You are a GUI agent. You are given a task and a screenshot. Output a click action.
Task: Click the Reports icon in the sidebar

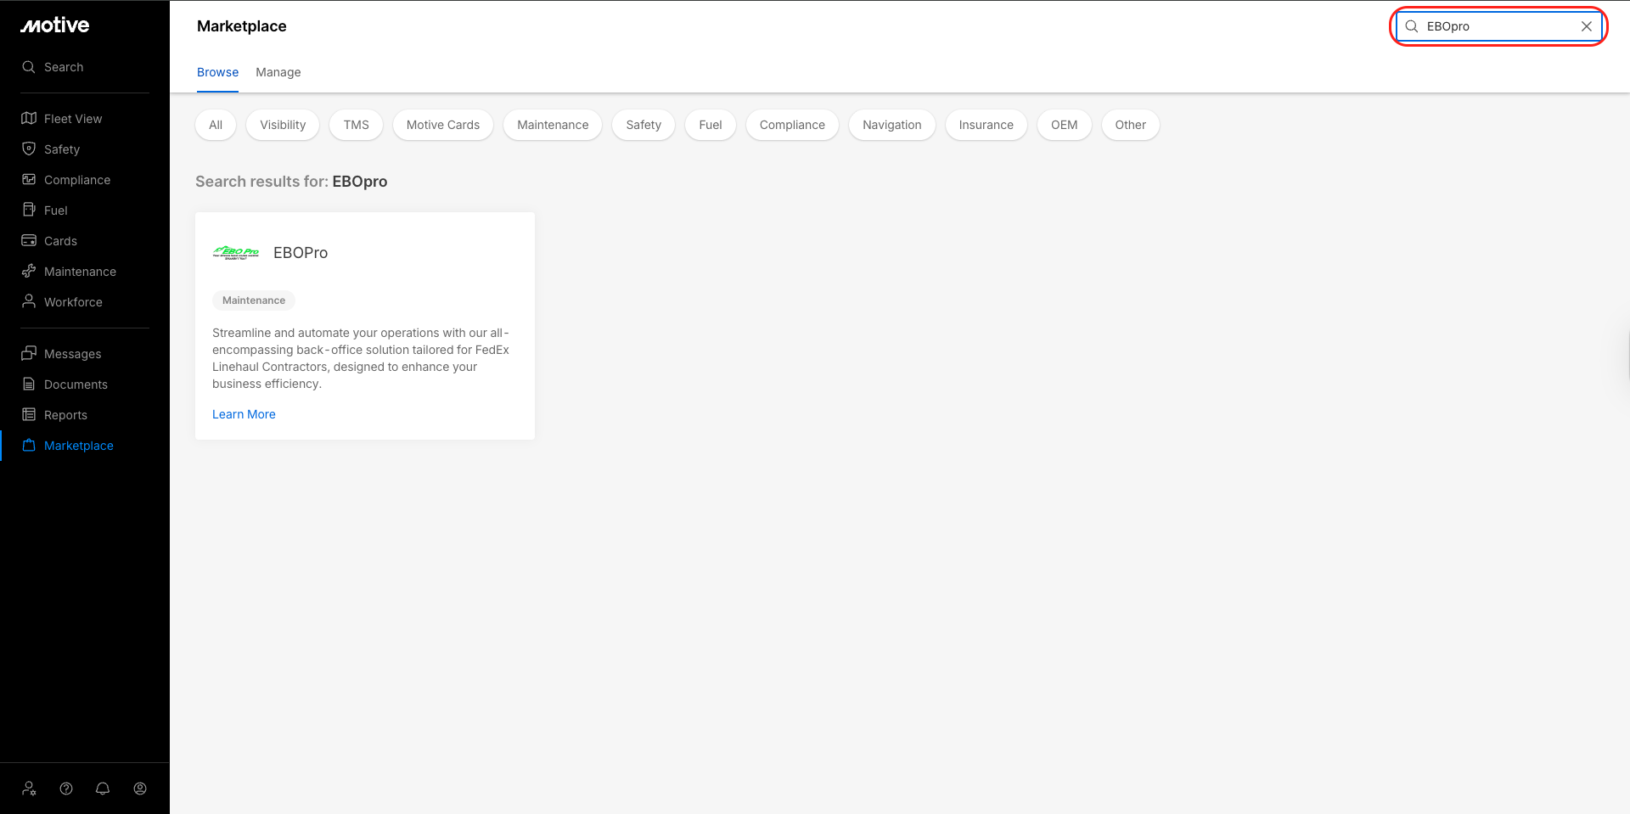click(29, 415)
